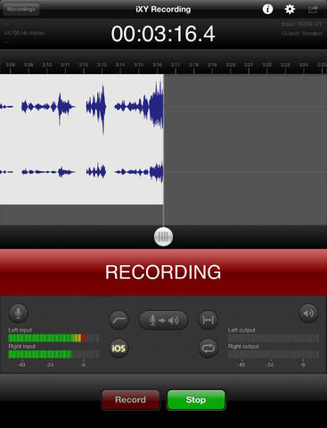Tap the iOS input level button
Screen dimensions: 327x428
(119, 348)
